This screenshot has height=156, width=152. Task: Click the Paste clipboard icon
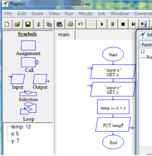tap(60, 24)
